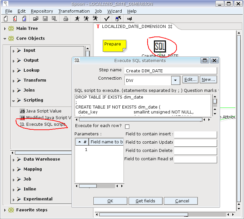Click the Field to contain Update input

tap(195, 143)
